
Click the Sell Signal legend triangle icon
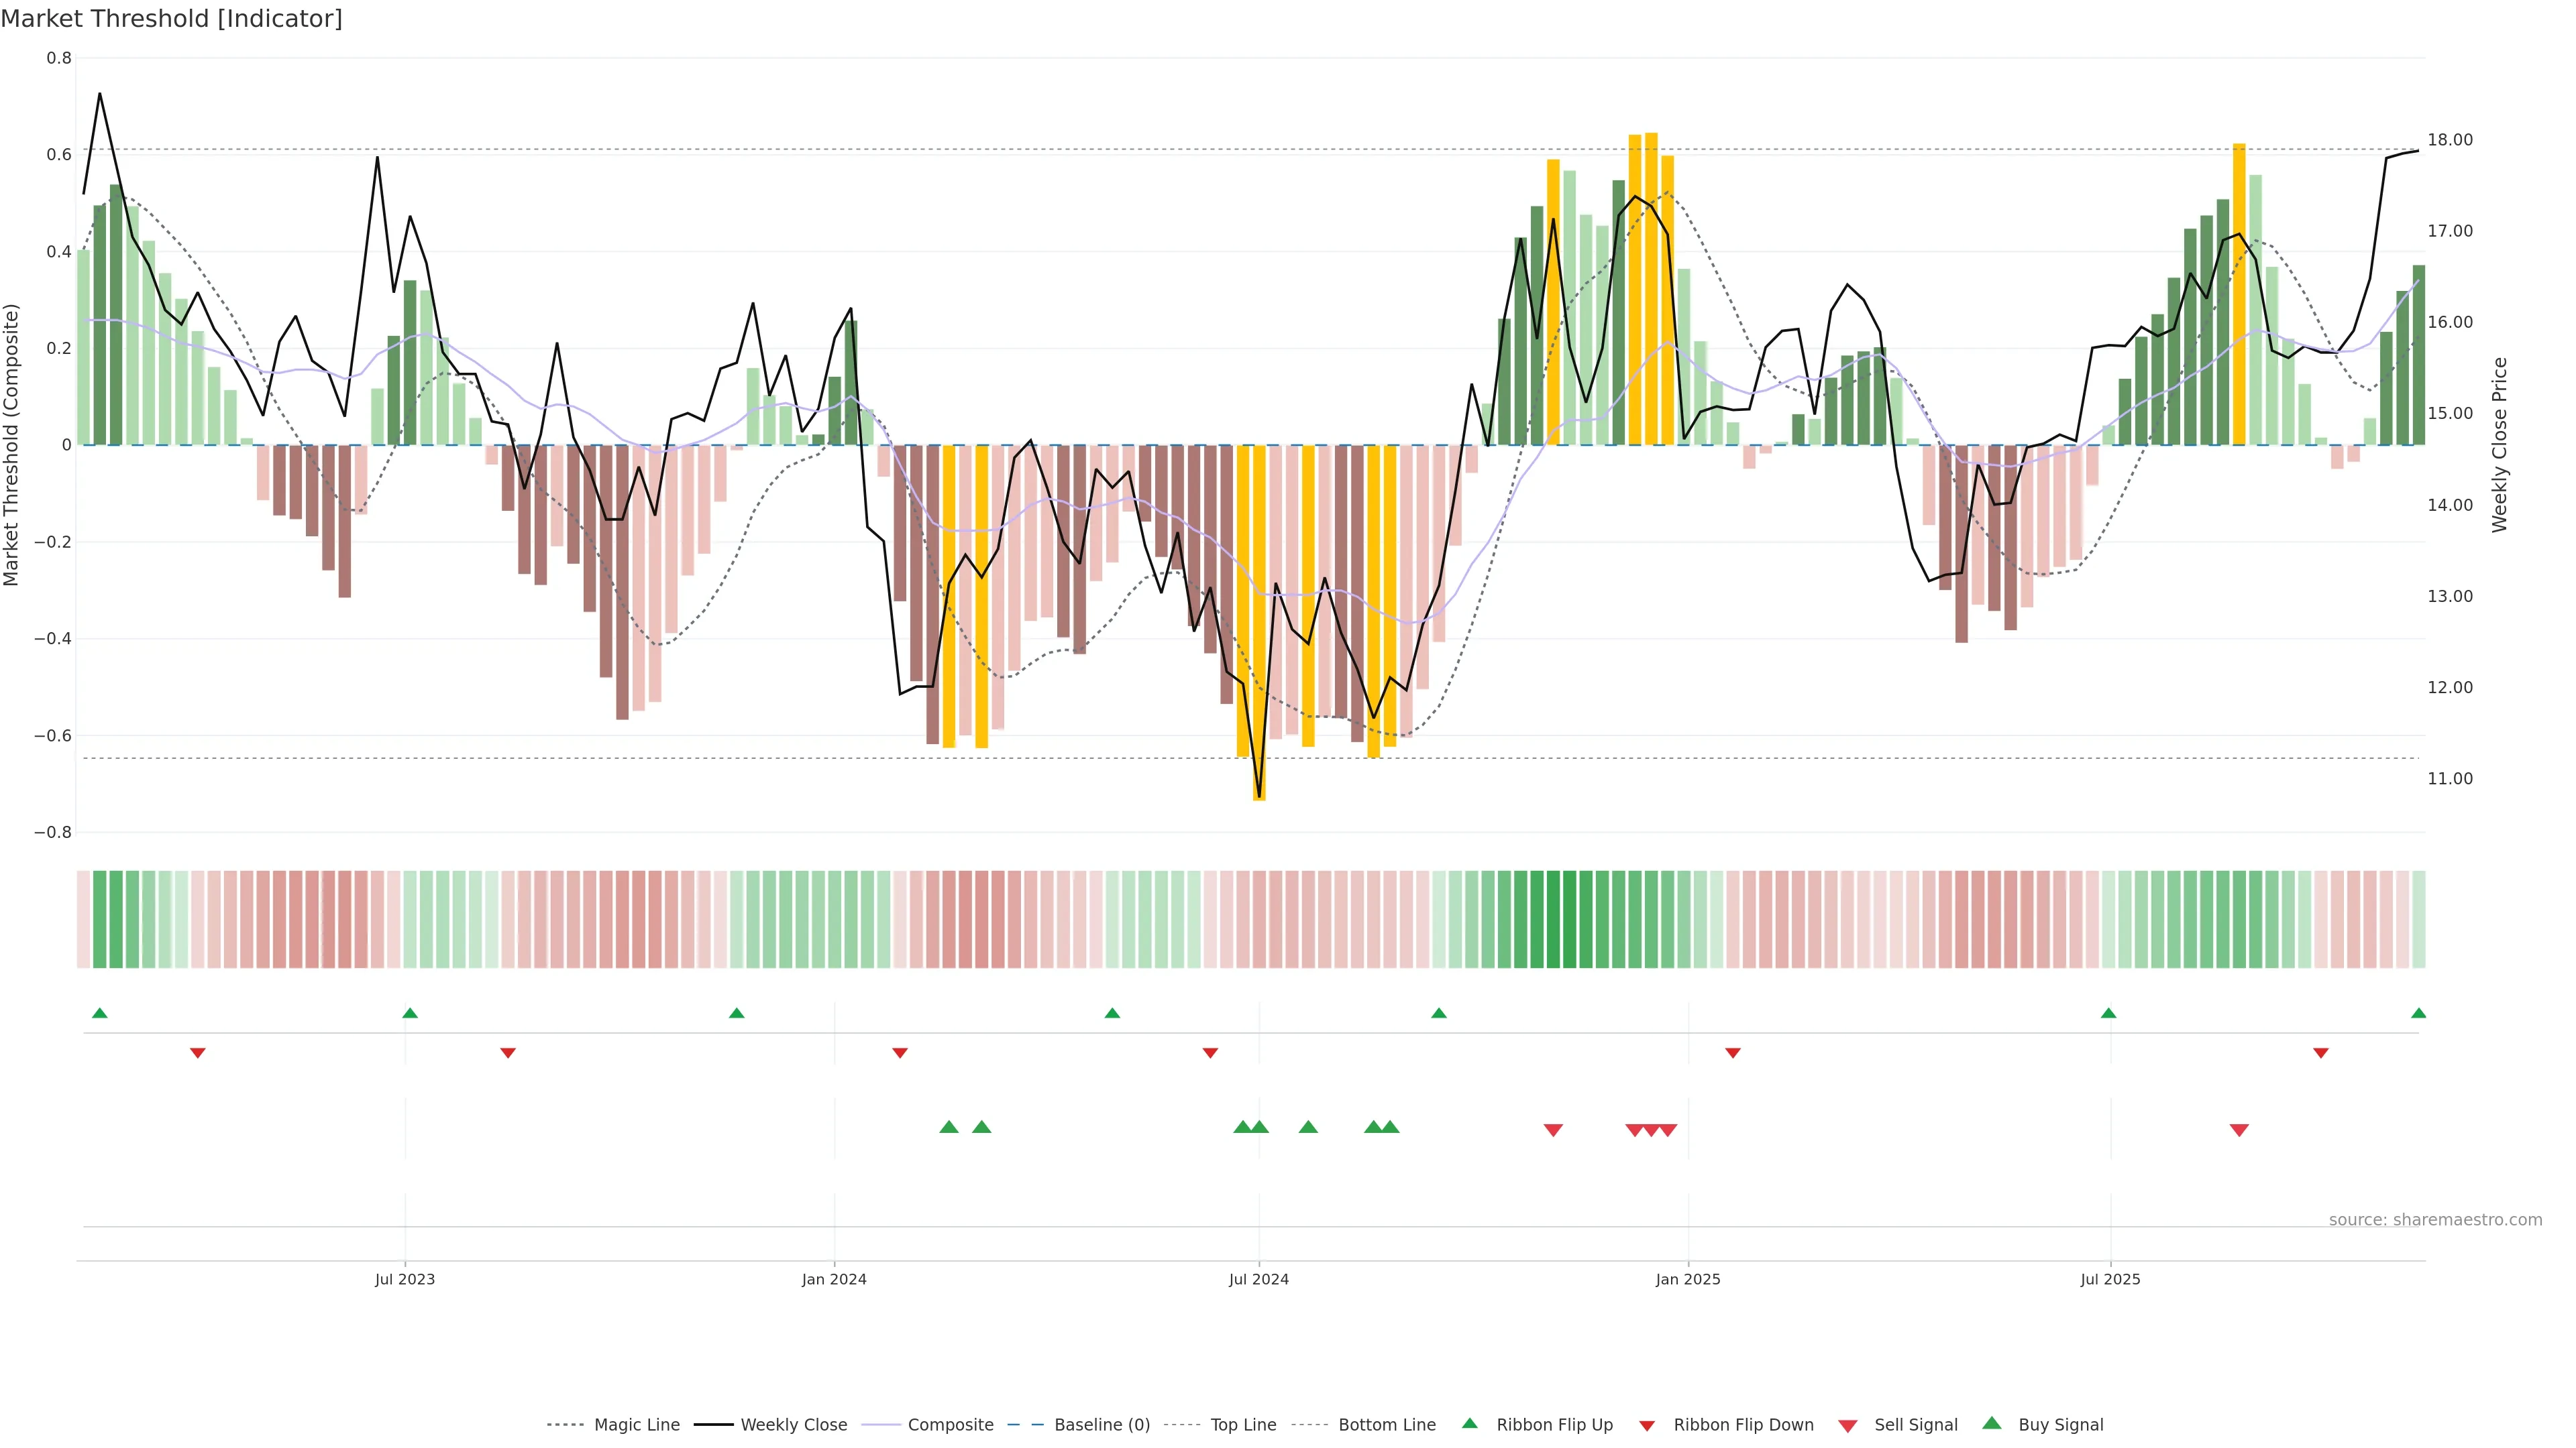[1847, 1425]
